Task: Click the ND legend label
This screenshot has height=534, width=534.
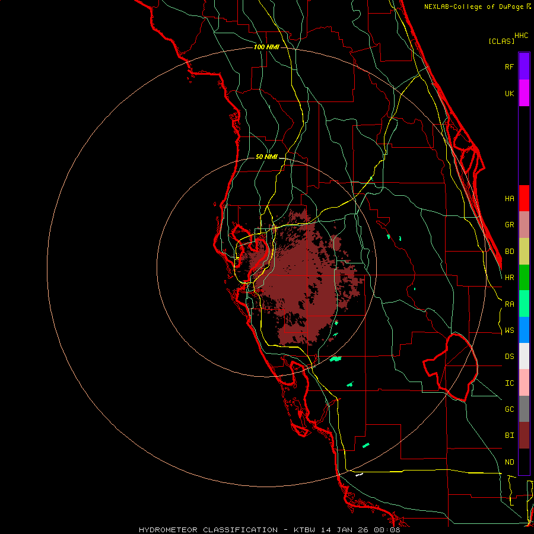Action: coord(509,462)
